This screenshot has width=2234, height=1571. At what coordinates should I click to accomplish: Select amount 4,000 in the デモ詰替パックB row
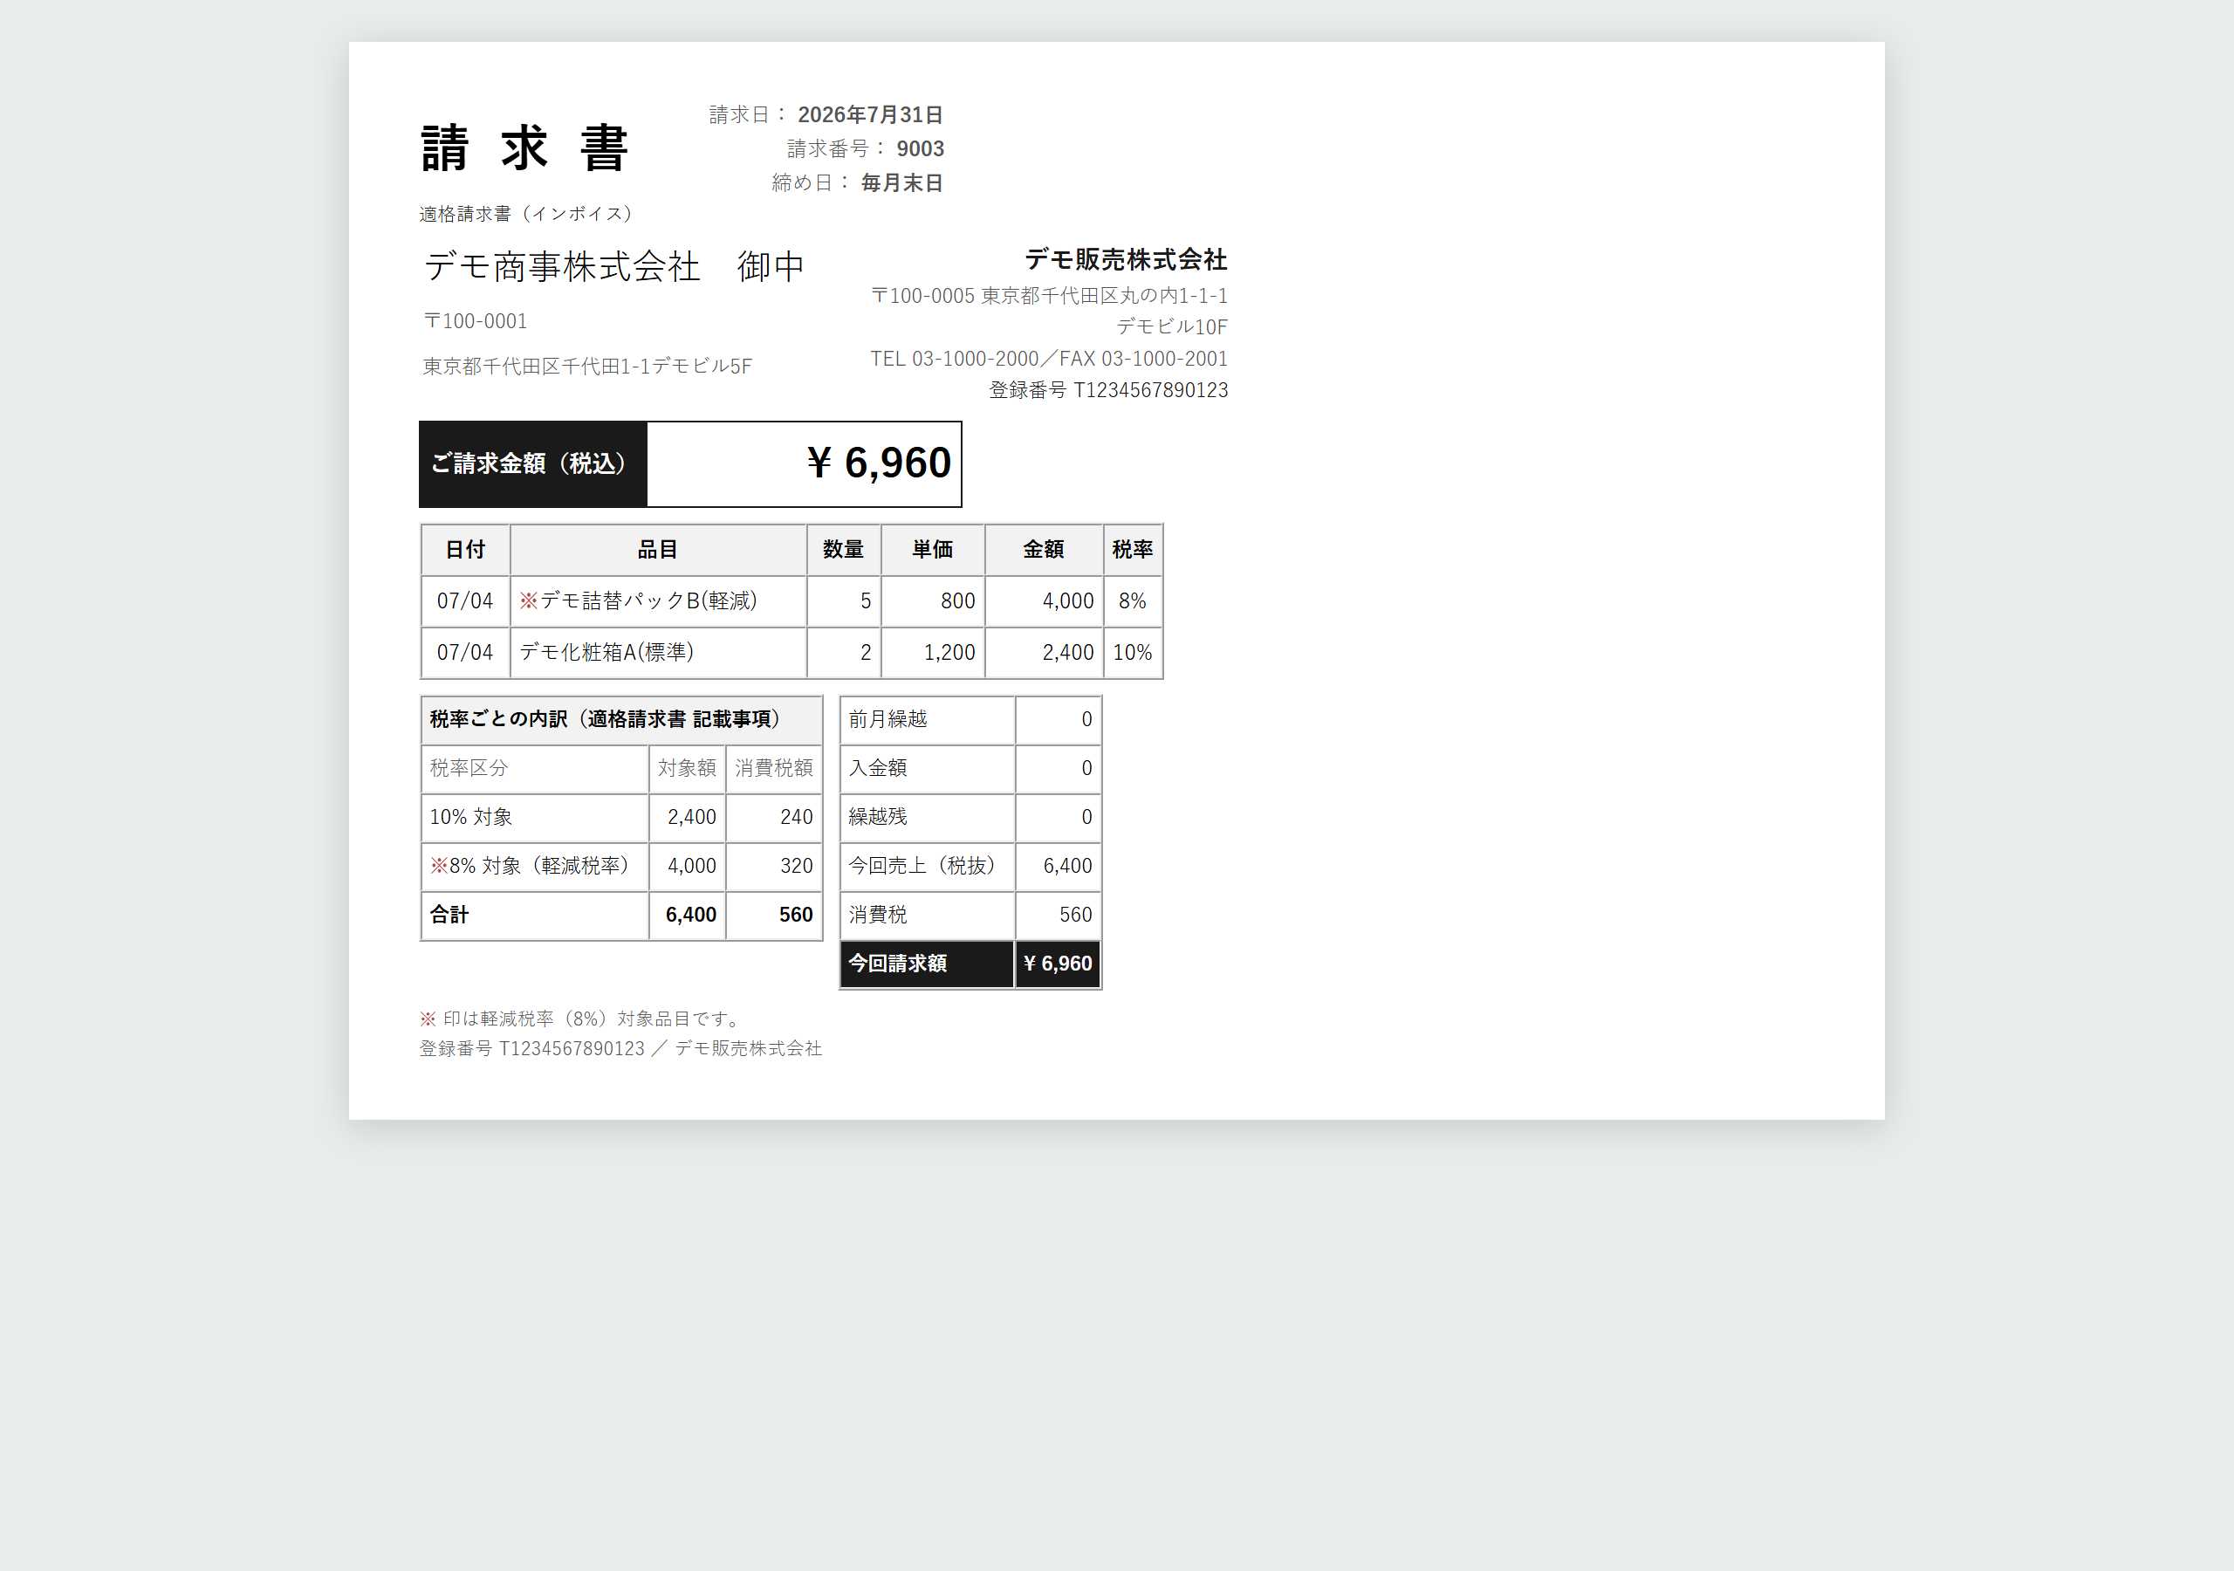point(1044,601)
